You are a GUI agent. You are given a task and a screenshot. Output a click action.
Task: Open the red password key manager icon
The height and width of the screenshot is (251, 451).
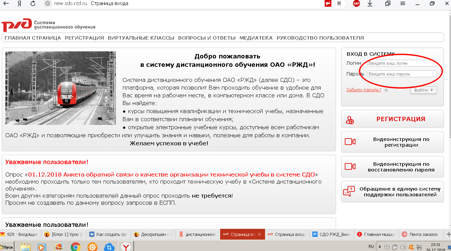pos(328,4)
